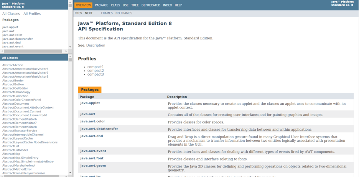
Task: Select the Packages table tab
Action: pos(90,90)
